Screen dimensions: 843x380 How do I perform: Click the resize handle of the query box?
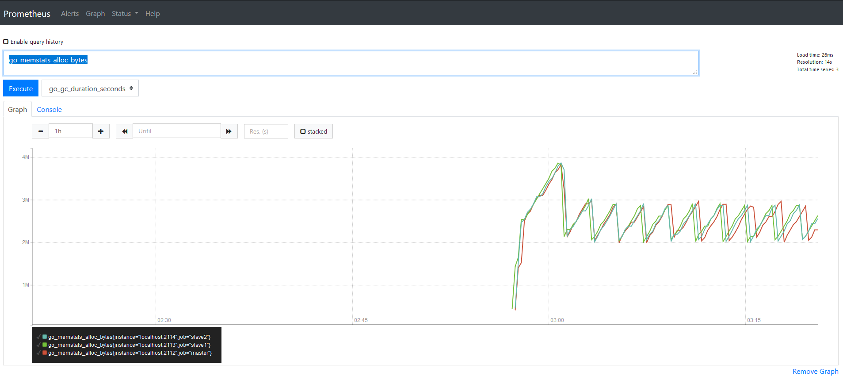click(x=695, y=72)
